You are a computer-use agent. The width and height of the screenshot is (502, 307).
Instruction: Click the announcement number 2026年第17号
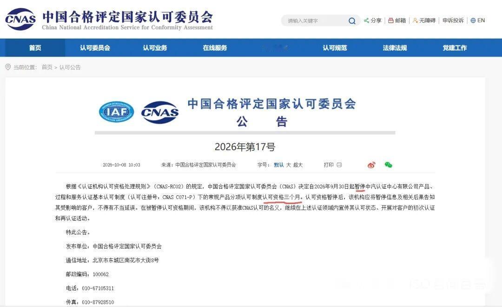click(245, 147)
